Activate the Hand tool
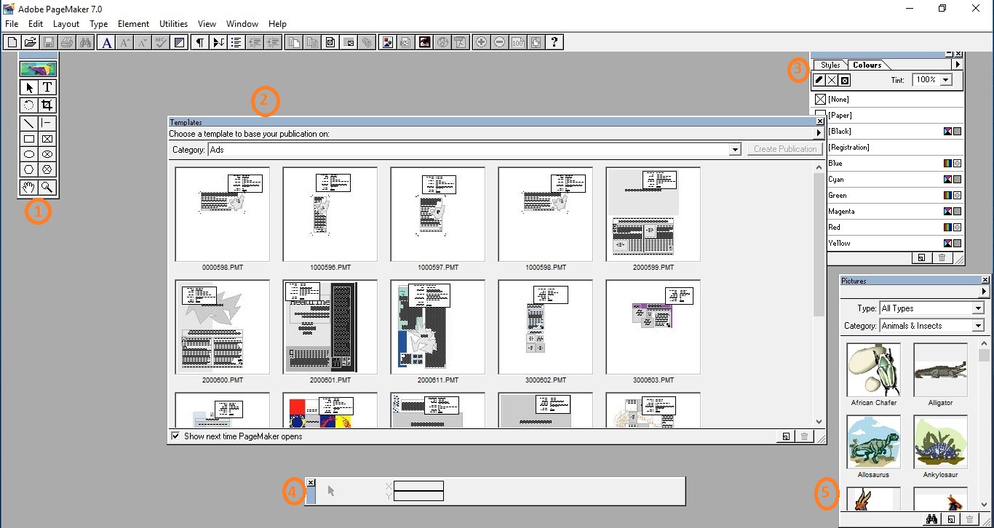This screenshot has width=994, height=528. click(28, 187)
